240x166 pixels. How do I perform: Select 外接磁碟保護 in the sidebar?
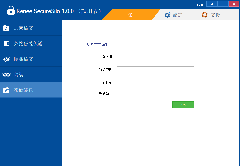coord(31,44)
